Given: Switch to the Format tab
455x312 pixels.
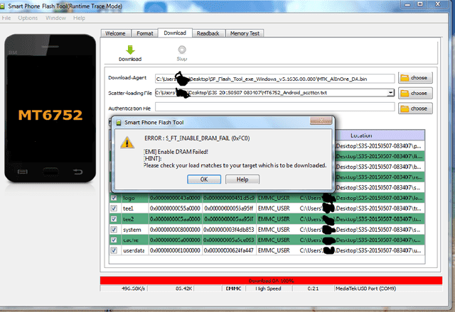Looking at the screenshot, I should 145,33.
